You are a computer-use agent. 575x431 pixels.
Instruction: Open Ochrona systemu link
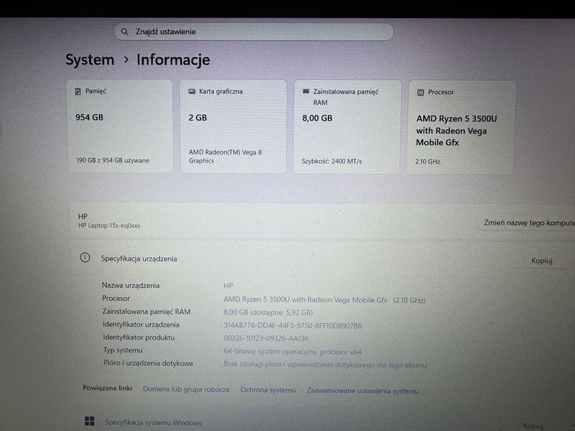click(267, 390)
